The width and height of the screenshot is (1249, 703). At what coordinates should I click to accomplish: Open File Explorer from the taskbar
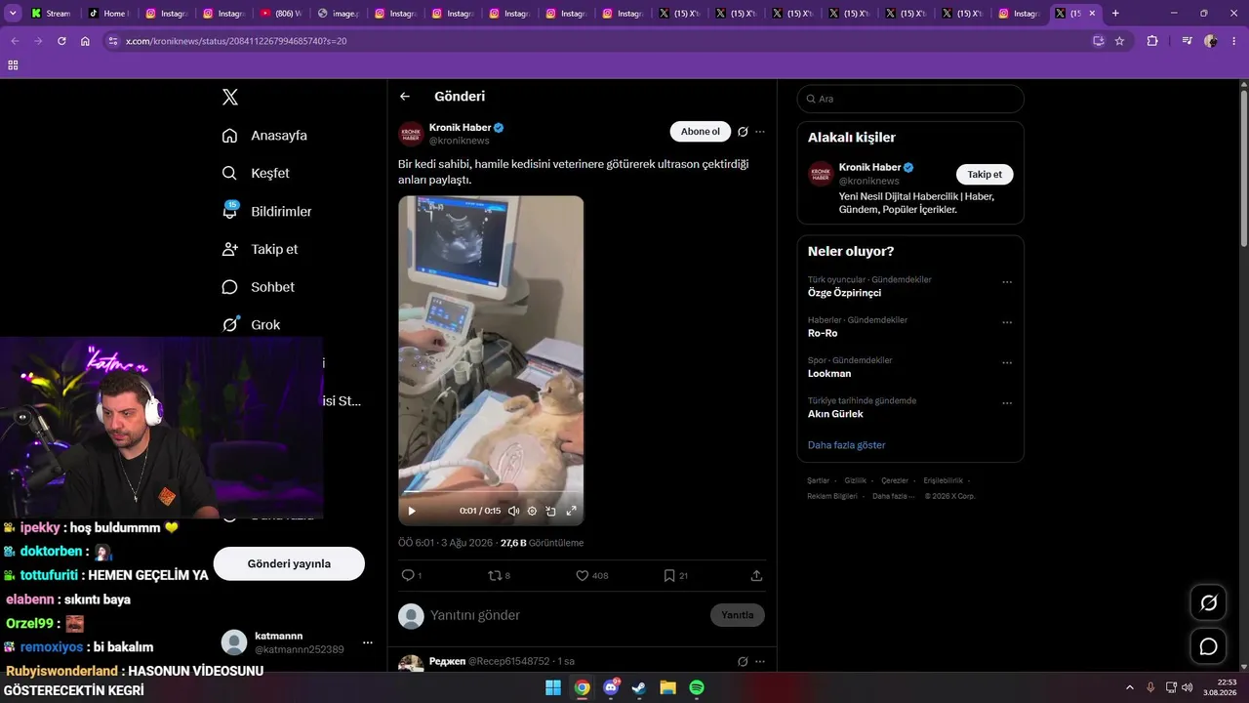pos(668,687)
